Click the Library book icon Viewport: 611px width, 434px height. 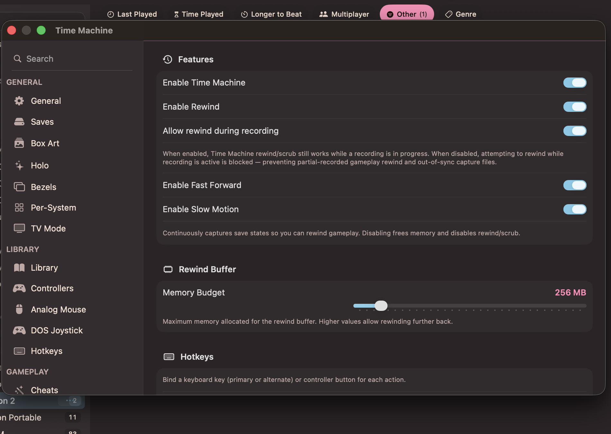(x=19, y=267)
